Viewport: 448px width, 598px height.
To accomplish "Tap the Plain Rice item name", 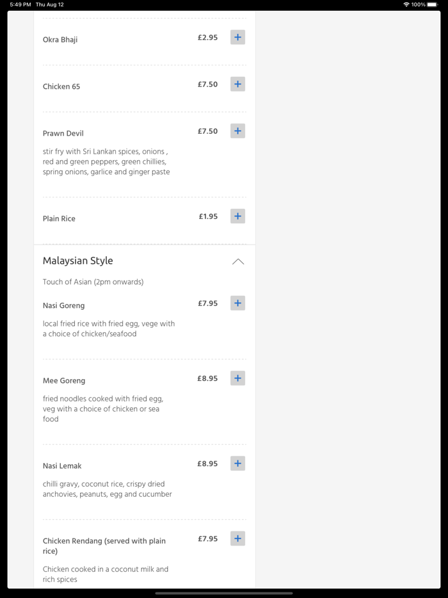I will point(59,218).
